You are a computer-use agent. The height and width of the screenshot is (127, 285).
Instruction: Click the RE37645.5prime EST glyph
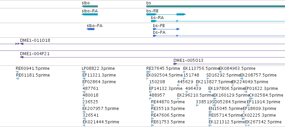[x=148, y=72]
